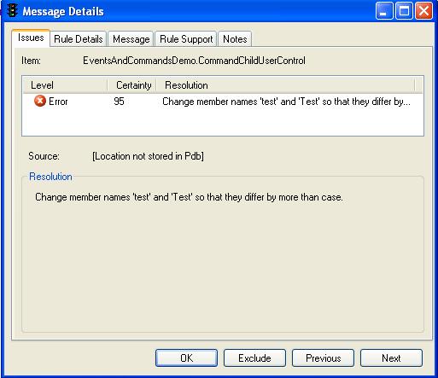This screenshot has width=438, height=378.
Task: Click the full resolution text mentioning 'more than case'
Action: (x=189, y=197)
